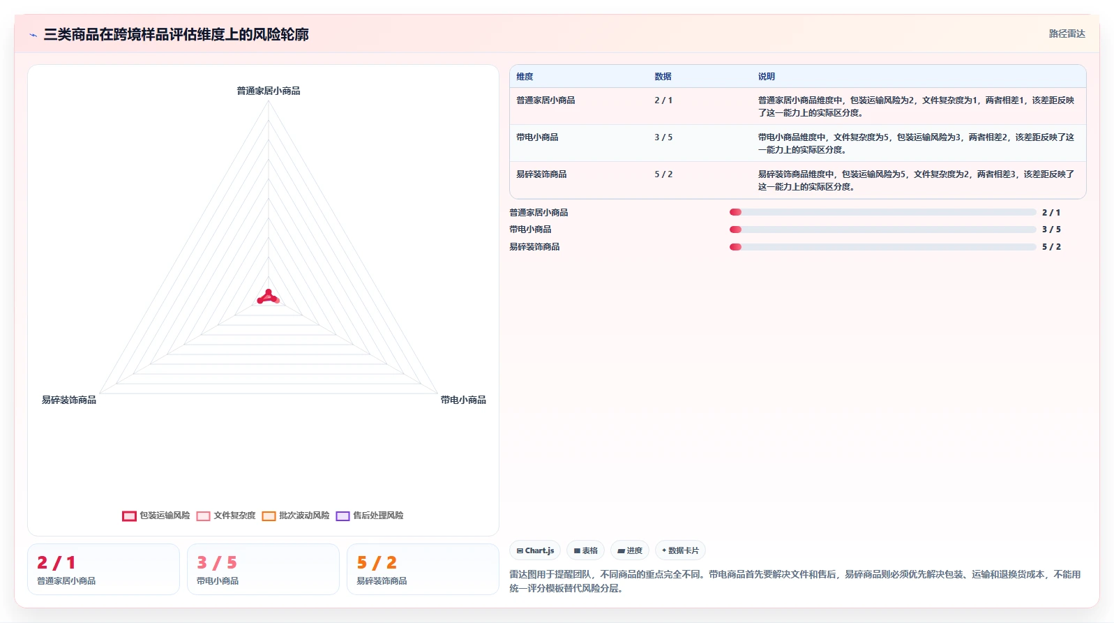Click the 带电小商品 progress bar
This screenshot has width=1114, height=623.
(x=882, y=230)
